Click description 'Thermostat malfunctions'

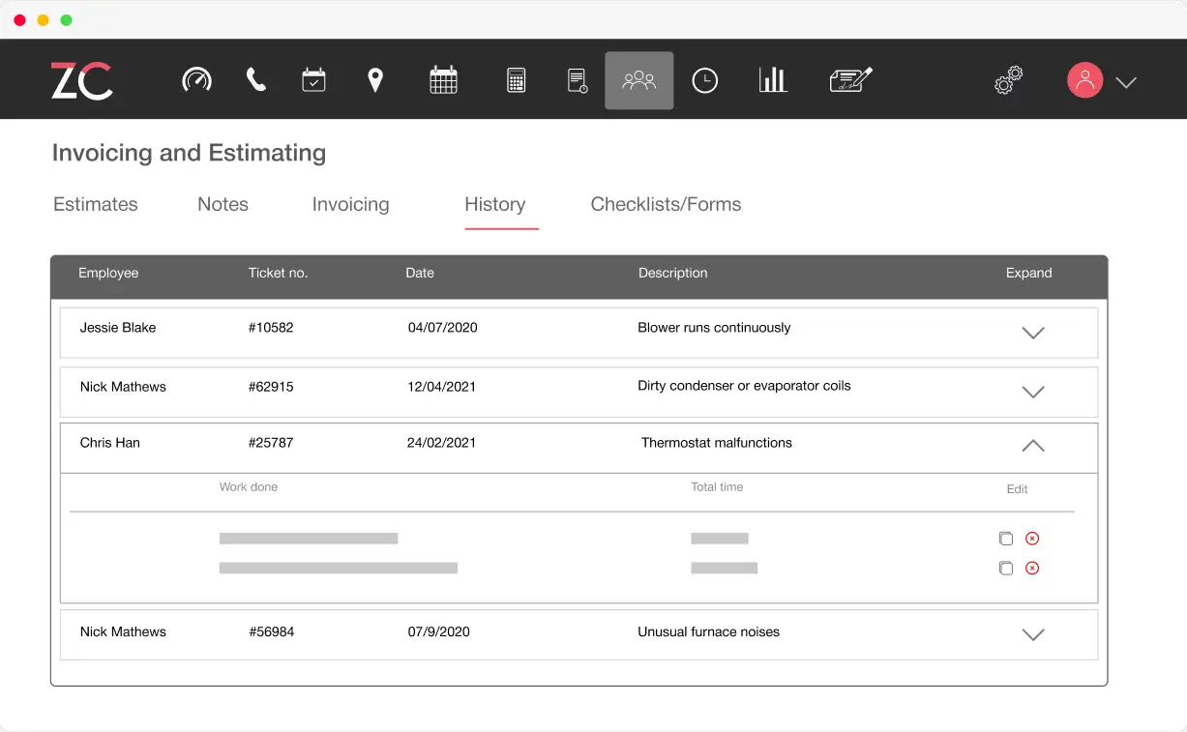(x=717, y=443)
